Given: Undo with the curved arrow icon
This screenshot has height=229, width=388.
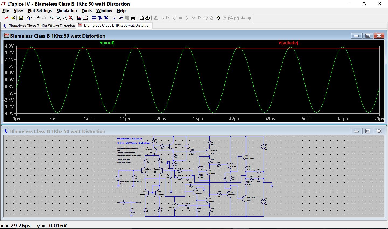Looking at the screenshot, I should point(218,18).
